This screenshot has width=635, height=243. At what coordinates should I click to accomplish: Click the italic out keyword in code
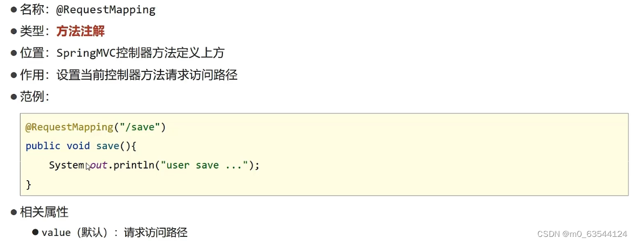pos(98,165)
